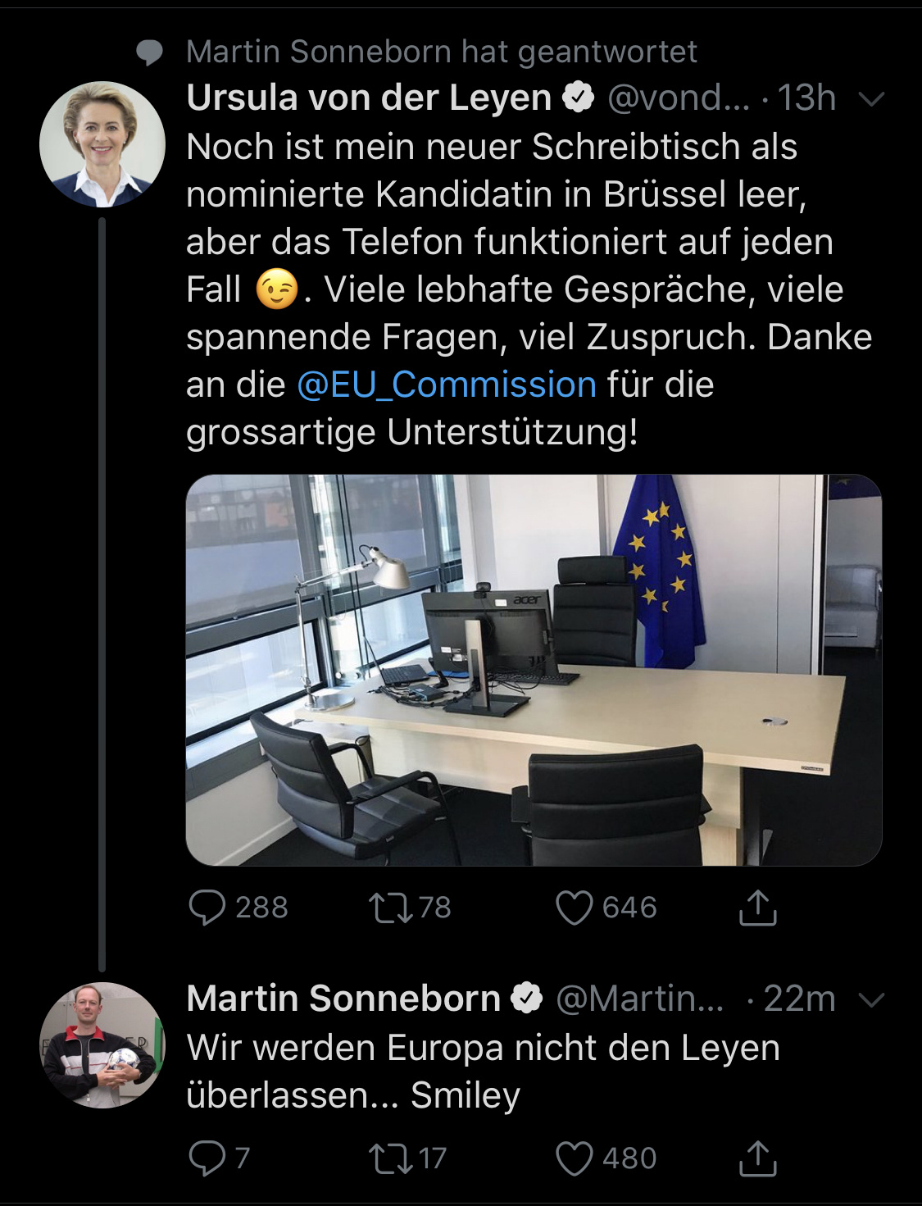The width and height of the screenshot is (922, 1206).
Task: Enlarge the Brussels office desk photo
Action: pos(534,670)
